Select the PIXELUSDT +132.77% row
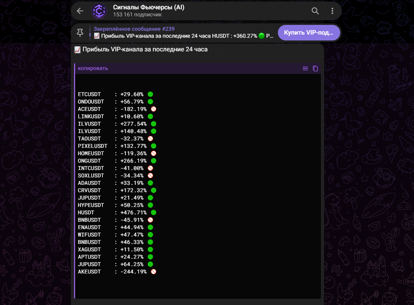This screenshot has height=305, width=414. pyautogui.click(x=117, y=146)
